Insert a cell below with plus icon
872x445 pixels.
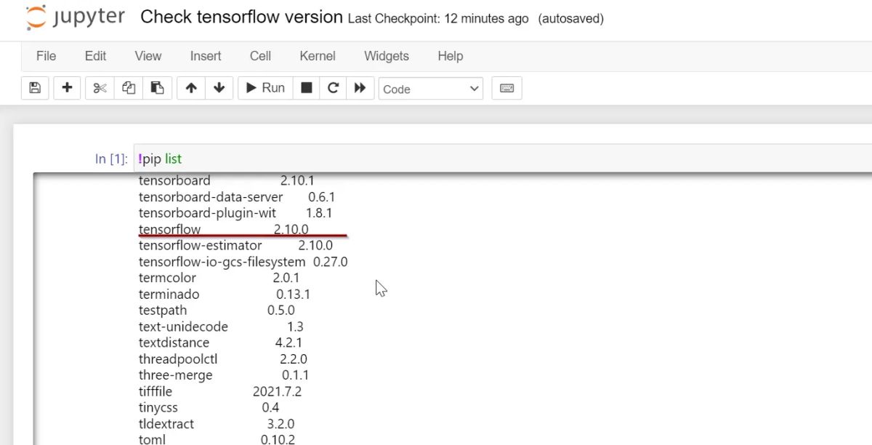tap(67, 88)
